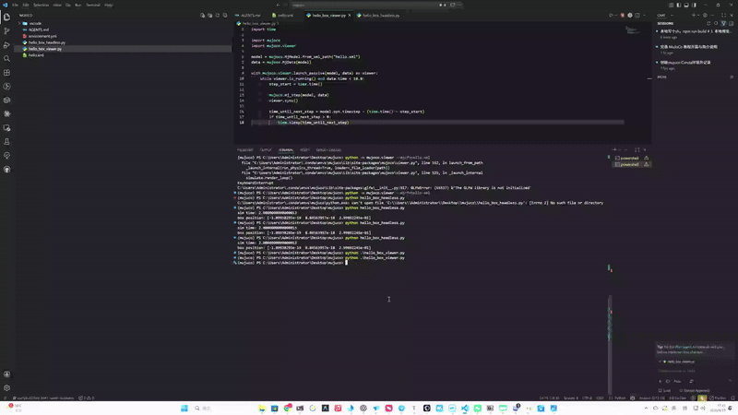
Task: Open the Extensions view
Action: click(7, 72)
